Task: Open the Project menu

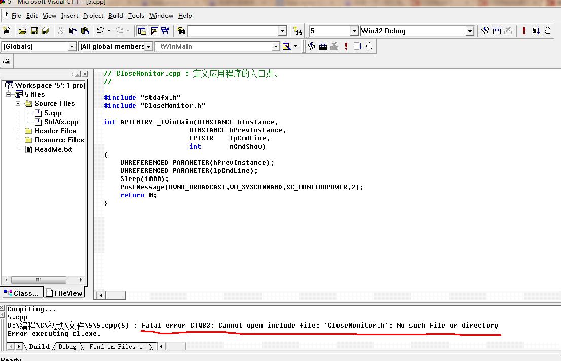Action: [93, 16]
